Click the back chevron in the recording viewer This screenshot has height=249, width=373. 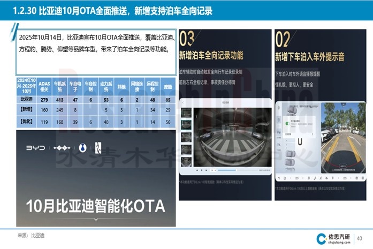tap(183, 103)
